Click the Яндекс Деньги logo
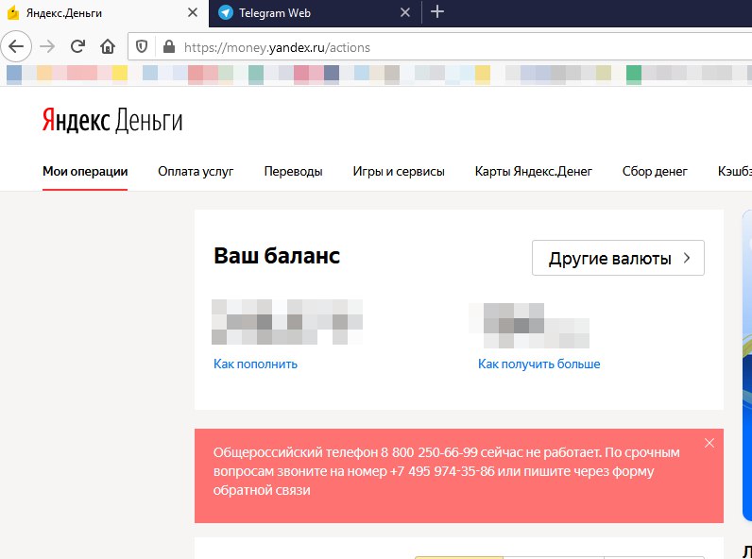This screenshot has height=559, width=752. coord(112,120)
